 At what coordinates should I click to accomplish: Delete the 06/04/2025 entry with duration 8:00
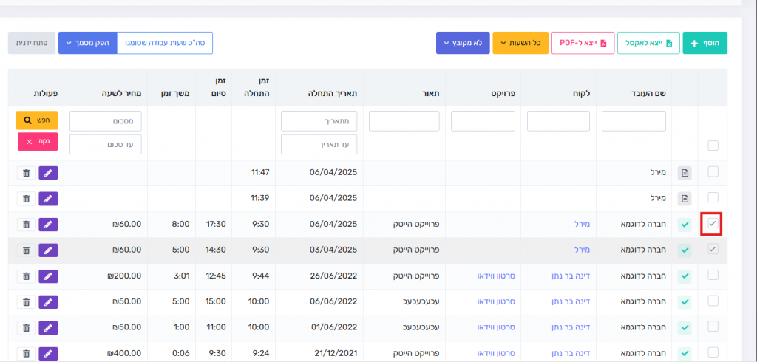click(x=27, y=225)
